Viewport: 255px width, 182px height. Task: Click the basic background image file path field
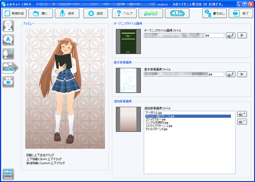[184, 74]
